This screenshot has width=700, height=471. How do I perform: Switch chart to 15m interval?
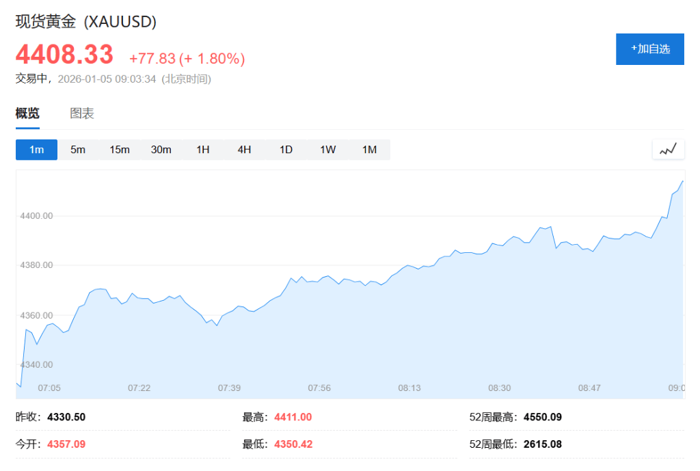[120, 150]
